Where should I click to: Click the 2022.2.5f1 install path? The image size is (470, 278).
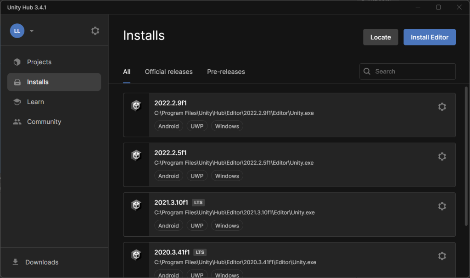pos(234,163)
